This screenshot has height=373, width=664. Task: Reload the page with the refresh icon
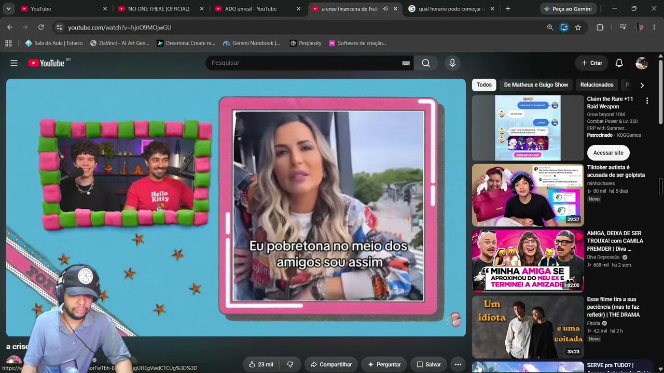(x=41, y=27)
